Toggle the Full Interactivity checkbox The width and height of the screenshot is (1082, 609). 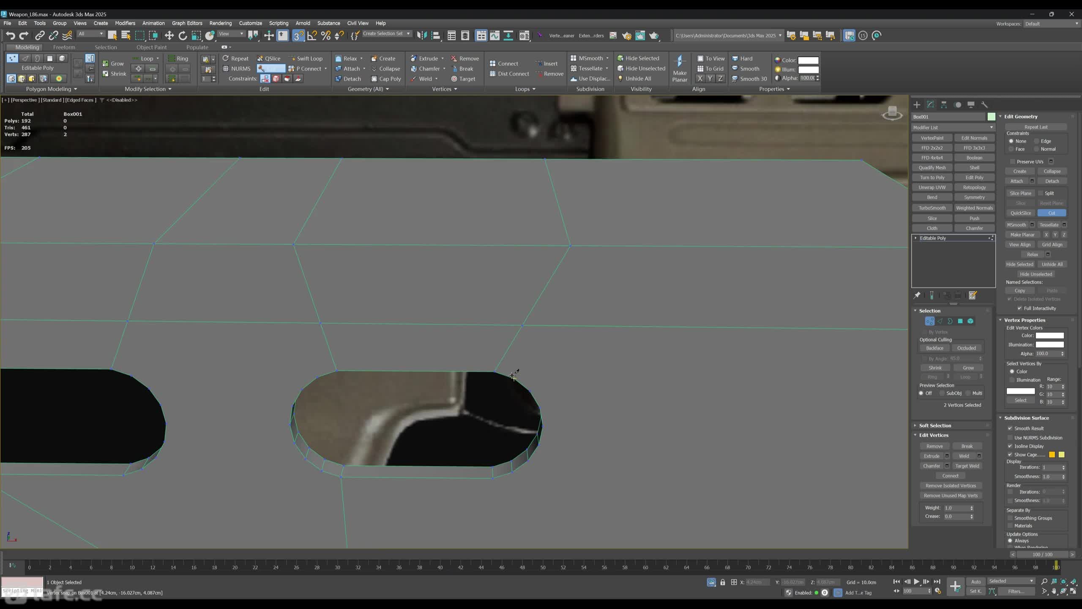point(1019,308)
